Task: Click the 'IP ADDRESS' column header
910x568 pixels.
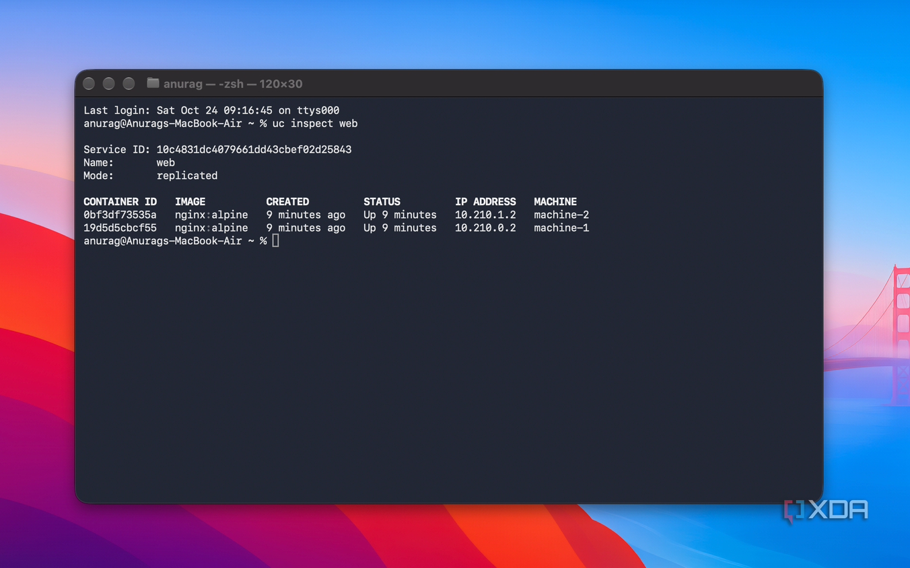Action: pos(485,202)
